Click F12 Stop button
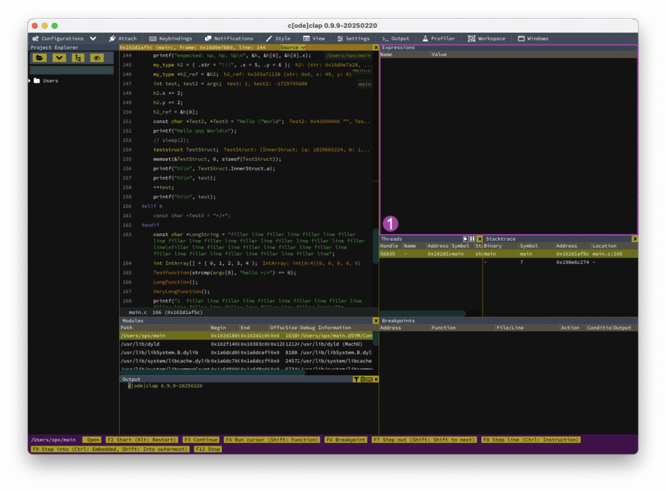This screenshot has height=491, width=666. click(207, 449)
